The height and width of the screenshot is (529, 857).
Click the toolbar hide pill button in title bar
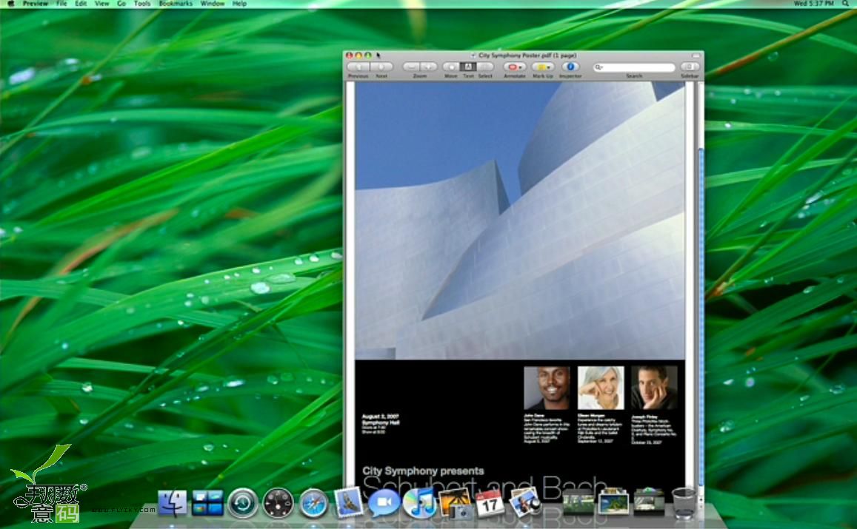[696, 55]
